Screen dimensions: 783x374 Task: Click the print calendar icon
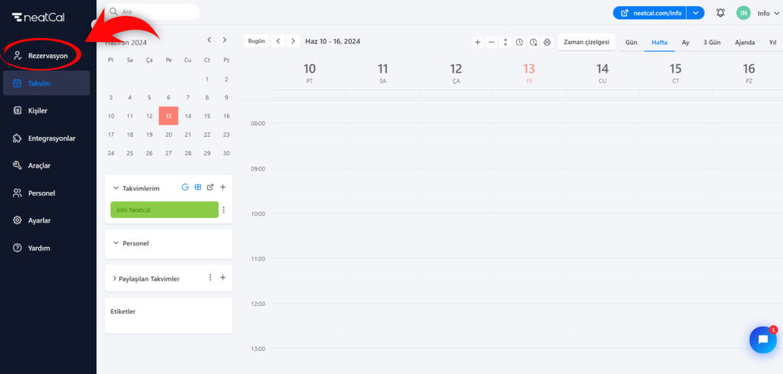tap(547, 42)
